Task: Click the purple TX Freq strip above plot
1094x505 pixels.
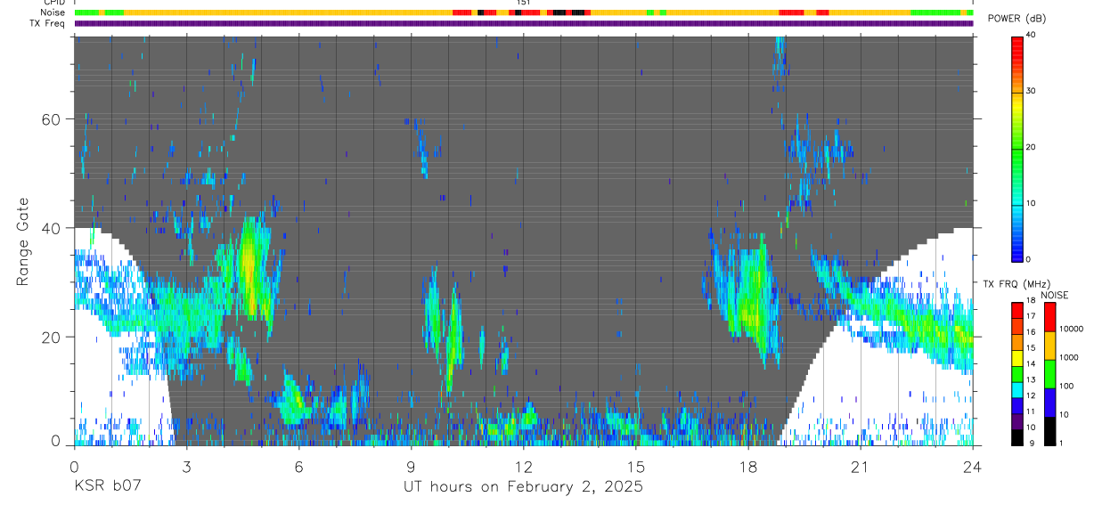Action: point(524,23)
